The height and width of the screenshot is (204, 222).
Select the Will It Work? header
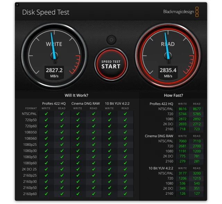(76, 95)
